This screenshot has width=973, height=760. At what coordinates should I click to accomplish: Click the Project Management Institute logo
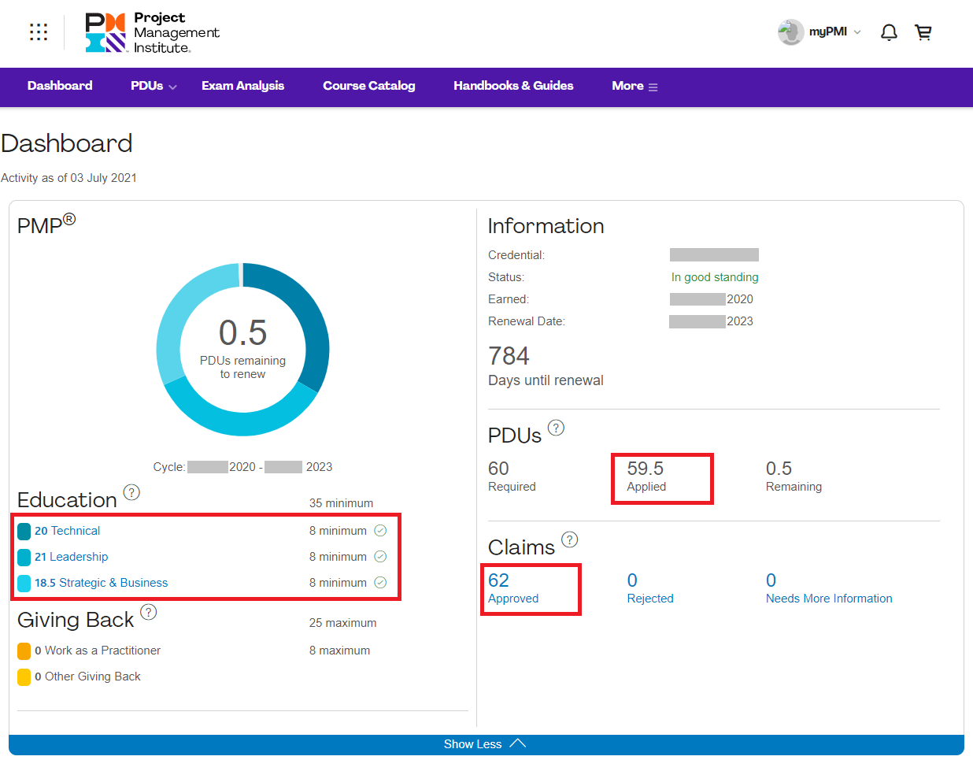click(152, 33)
